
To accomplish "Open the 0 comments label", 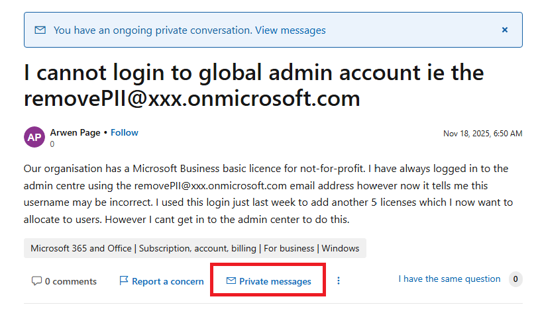I will click(71, 281).
